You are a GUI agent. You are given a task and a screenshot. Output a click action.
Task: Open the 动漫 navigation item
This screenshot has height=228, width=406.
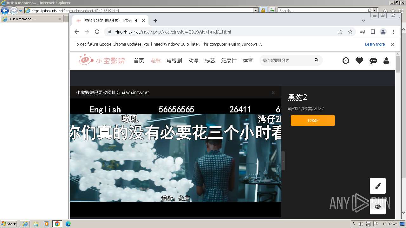tap(193, 60)
